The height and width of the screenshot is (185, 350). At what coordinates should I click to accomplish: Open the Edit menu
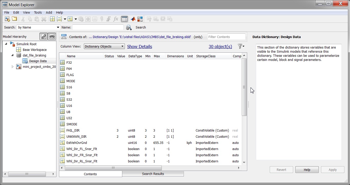pyautogui.click(x=16, y=12)
